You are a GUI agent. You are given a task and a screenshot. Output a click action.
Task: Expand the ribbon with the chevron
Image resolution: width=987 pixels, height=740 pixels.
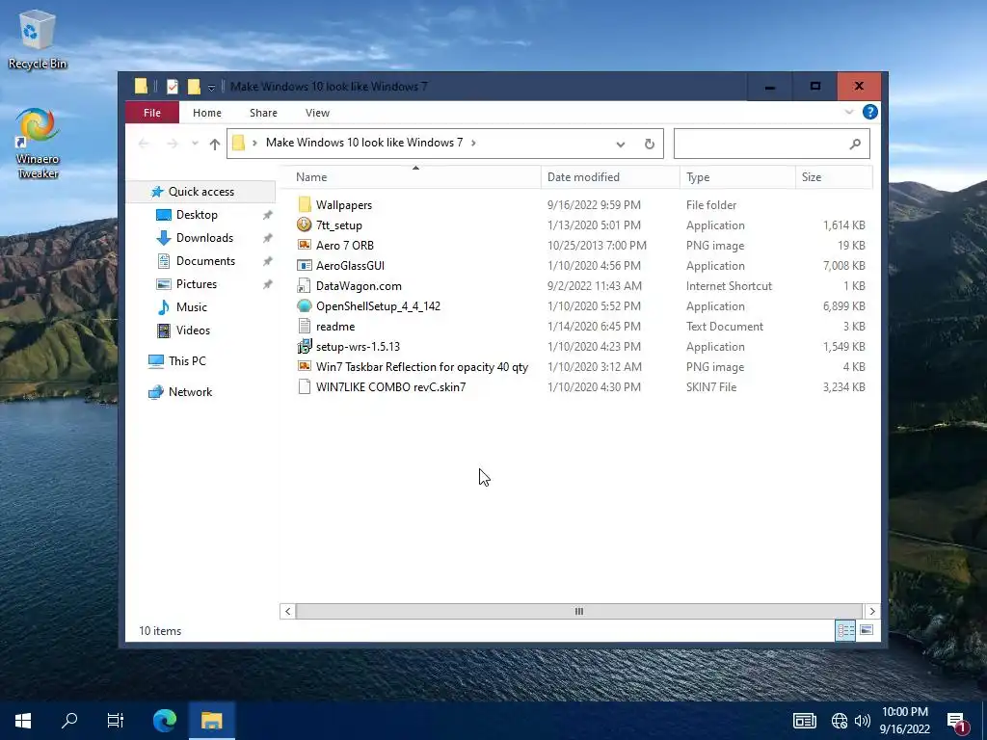point(848,112)
